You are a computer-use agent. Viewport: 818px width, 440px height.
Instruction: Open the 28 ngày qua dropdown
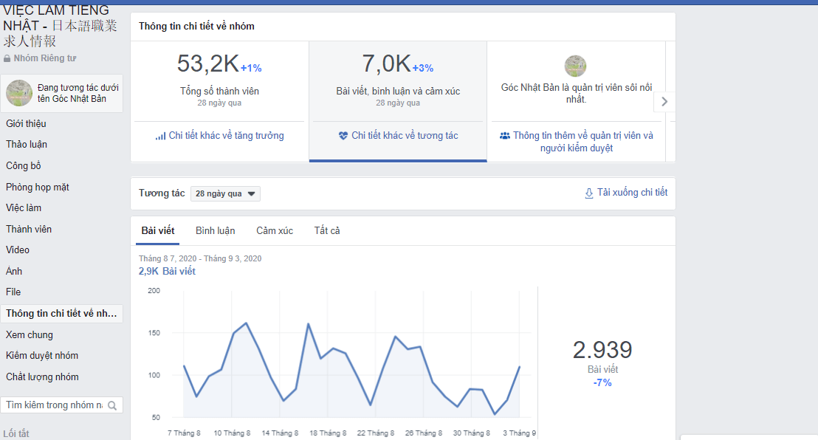(225, 194)
